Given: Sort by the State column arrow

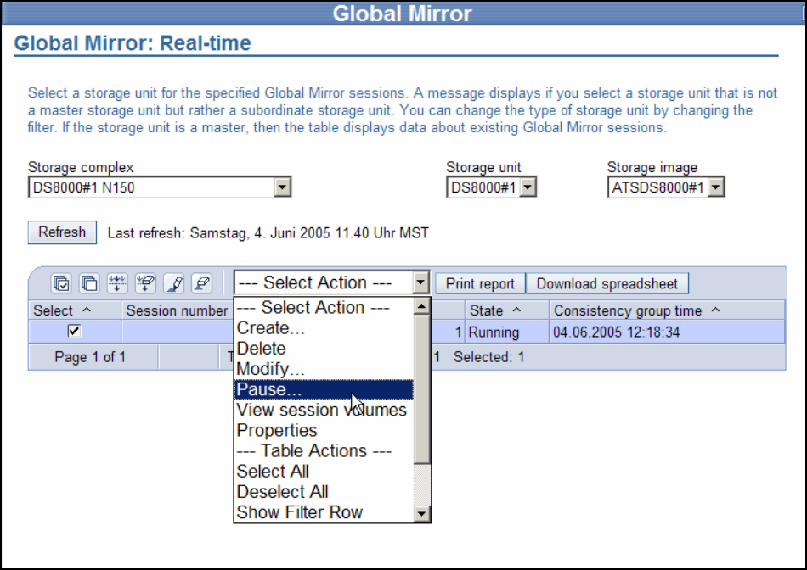Looking at the screenshot, I should pos(516,311).
